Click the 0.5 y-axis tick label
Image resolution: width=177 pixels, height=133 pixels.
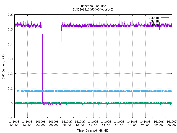coord(10,29)
